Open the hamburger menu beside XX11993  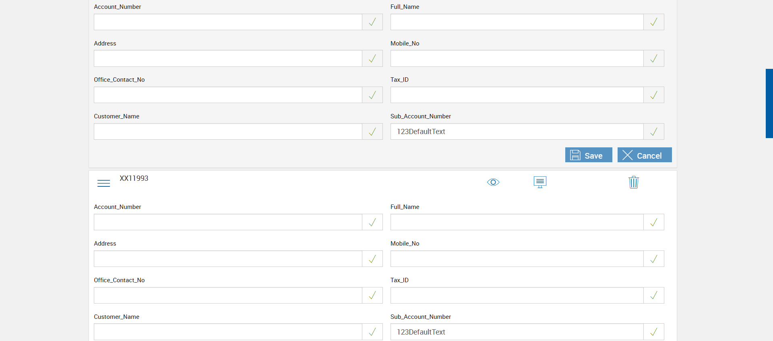[103, 183]
